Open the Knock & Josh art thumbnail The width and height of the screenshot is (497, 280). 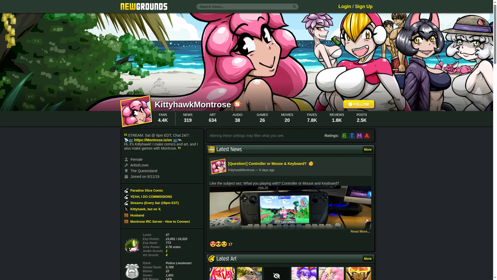(222, 274)
